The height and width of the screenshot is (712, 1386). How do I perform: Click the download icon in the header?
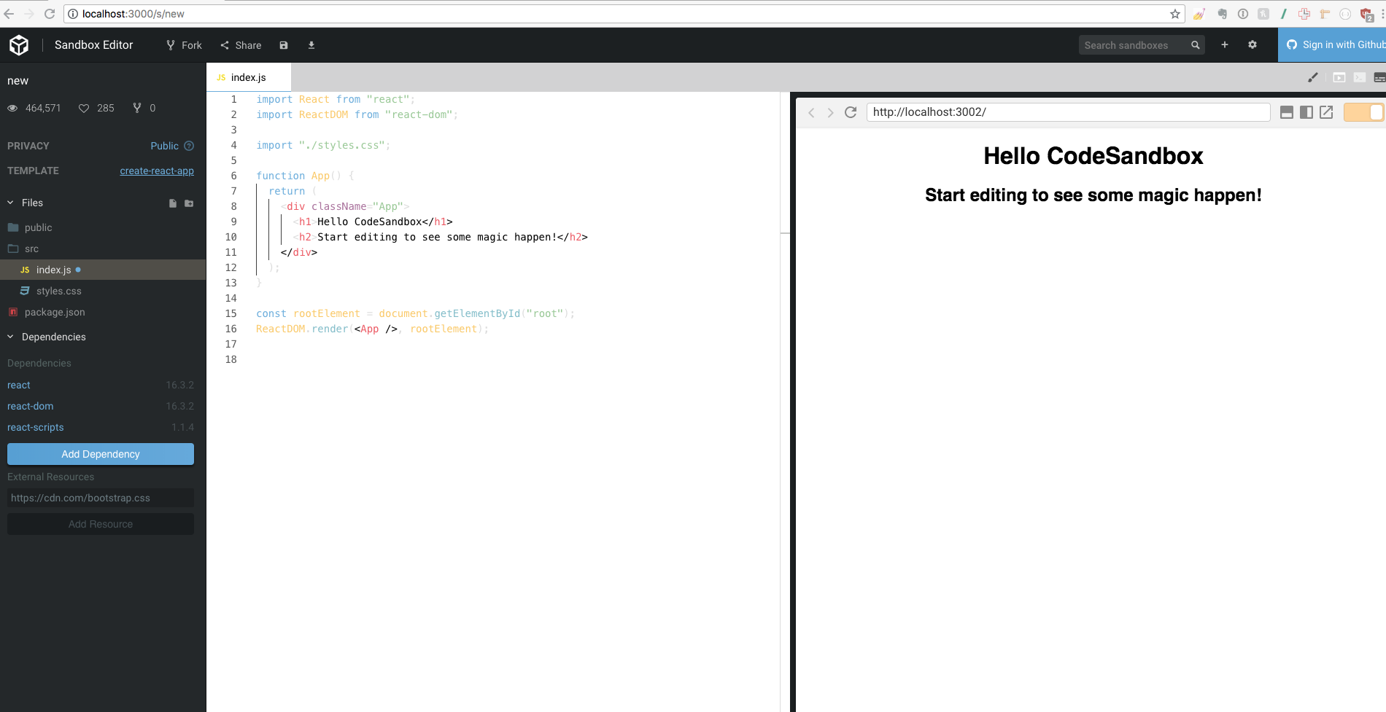(311, 45)
